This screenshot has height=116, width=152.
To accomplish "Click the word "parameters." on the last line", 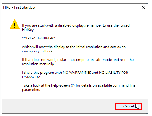I will point(31,90).
